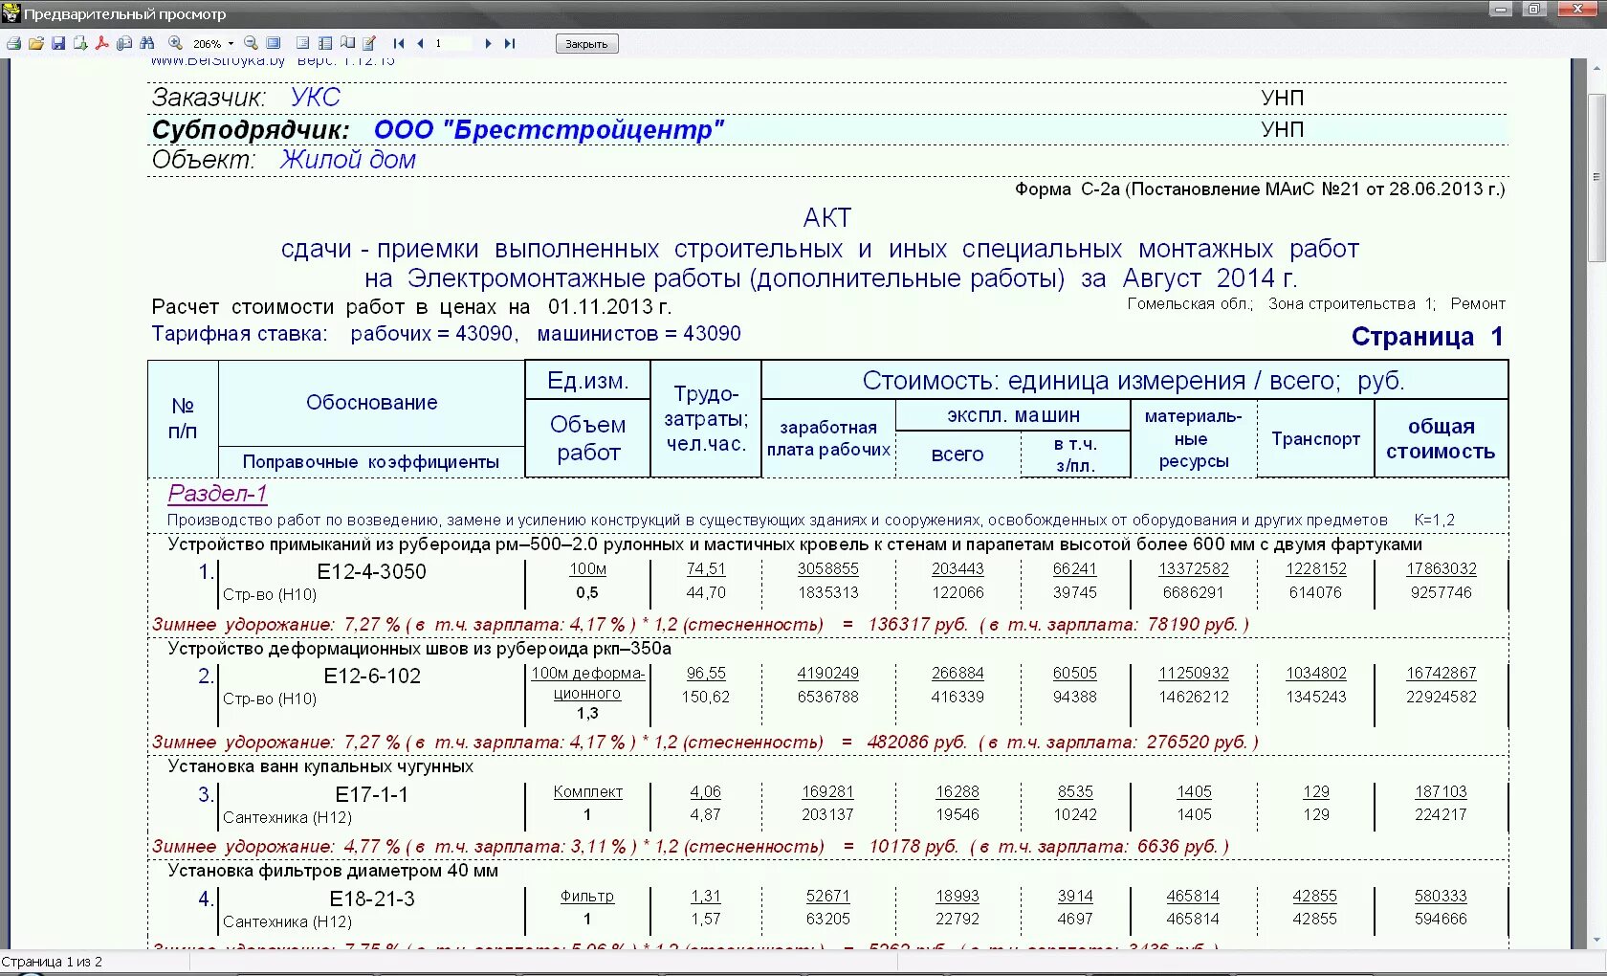Click the code E12-4-3050
The width and height of the screenshot is (1607, 976).
(371, 571)
